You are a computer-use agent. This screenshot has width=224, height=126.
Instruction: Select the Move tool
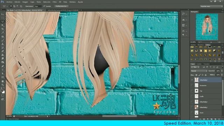(x=2, y=14)
